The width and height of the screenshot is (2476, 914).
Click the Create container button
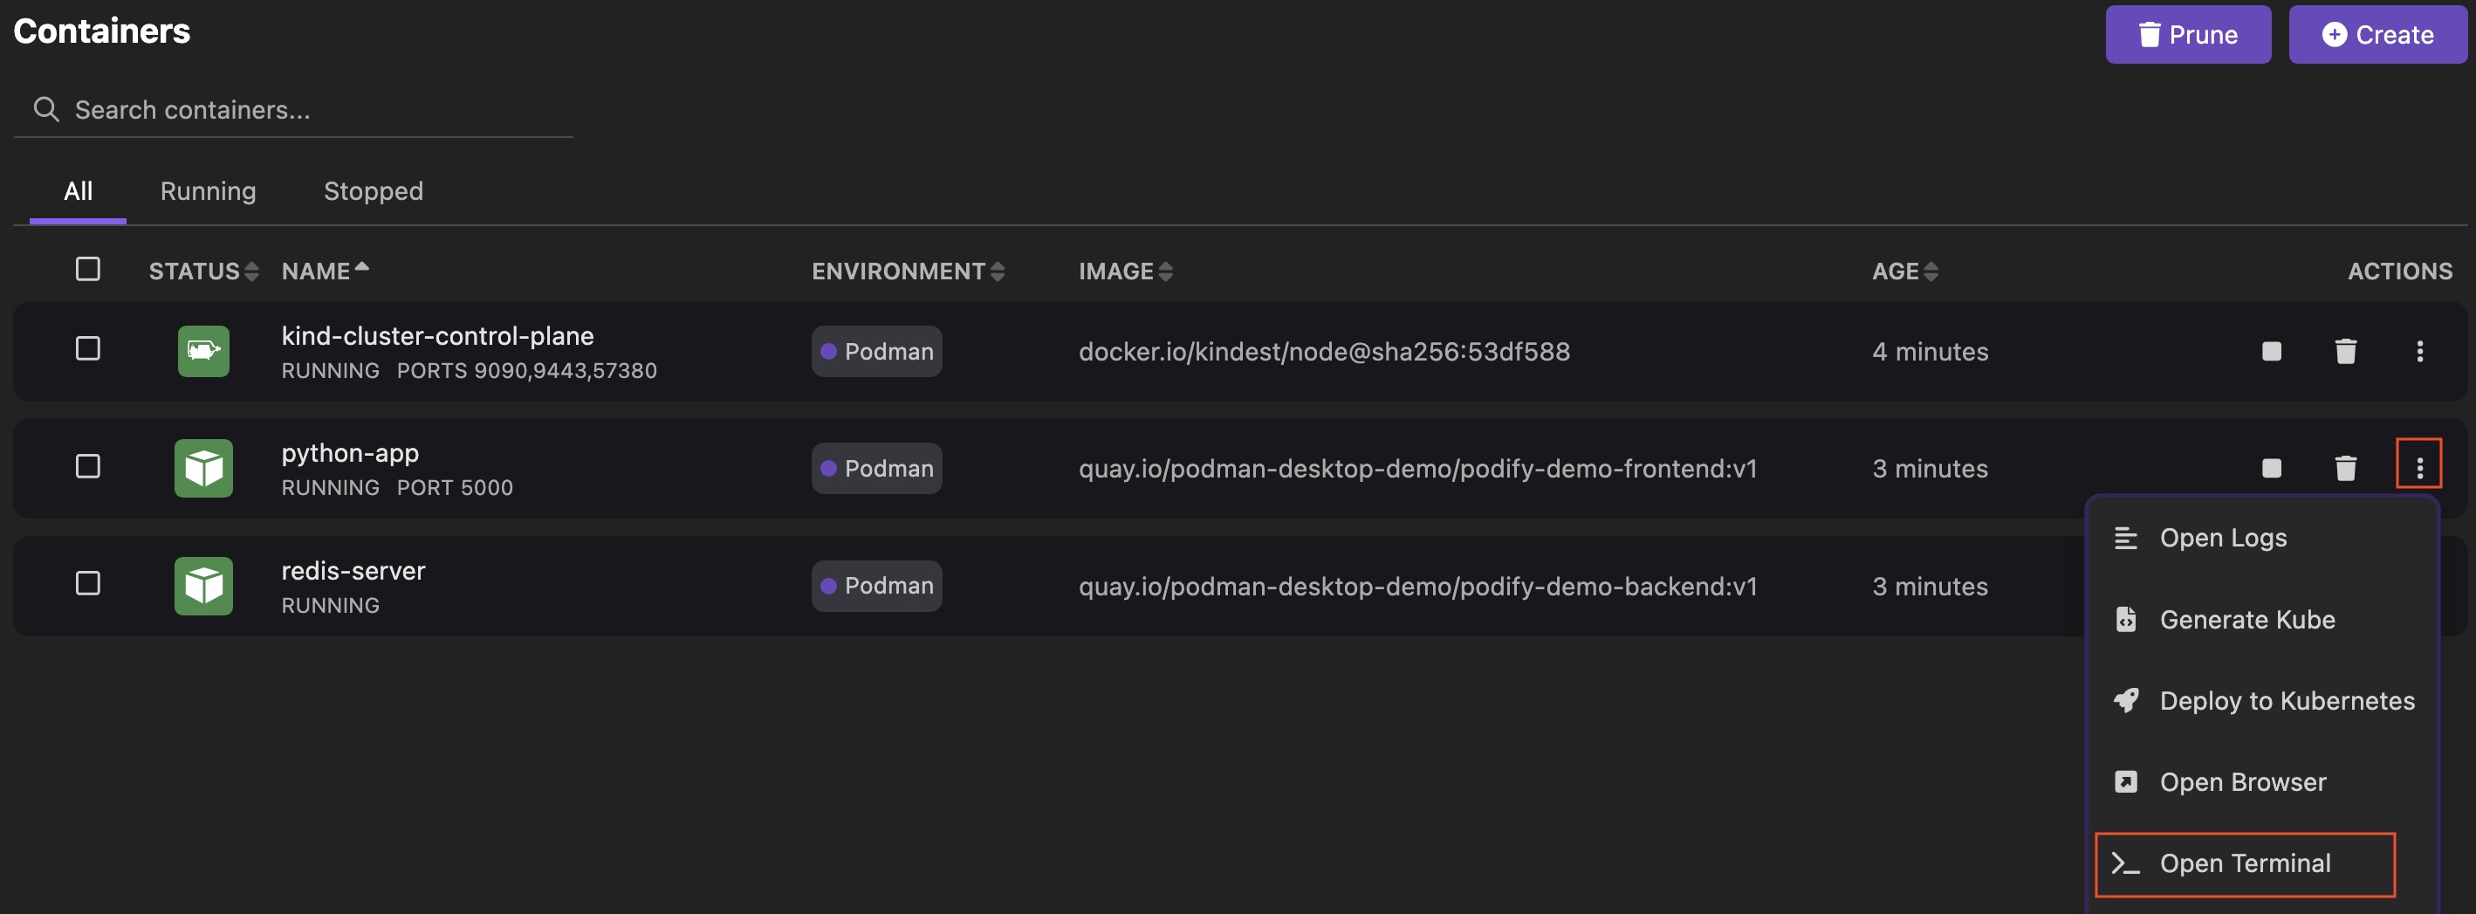pos(2377,35)
